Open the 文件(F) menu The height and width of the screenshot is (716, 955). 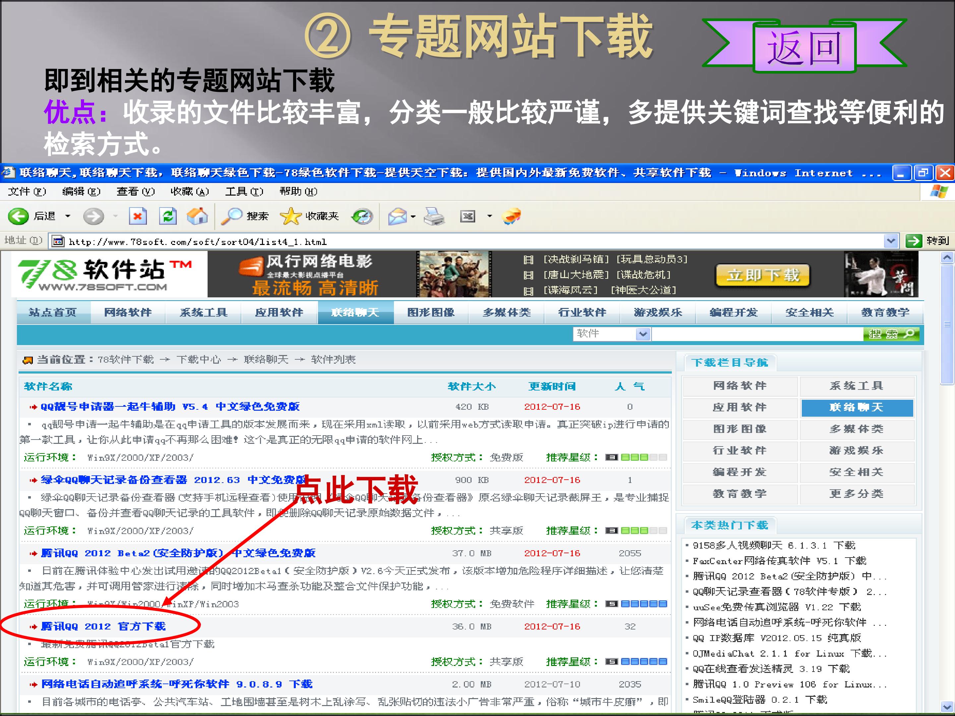click(x=27, y=191)
